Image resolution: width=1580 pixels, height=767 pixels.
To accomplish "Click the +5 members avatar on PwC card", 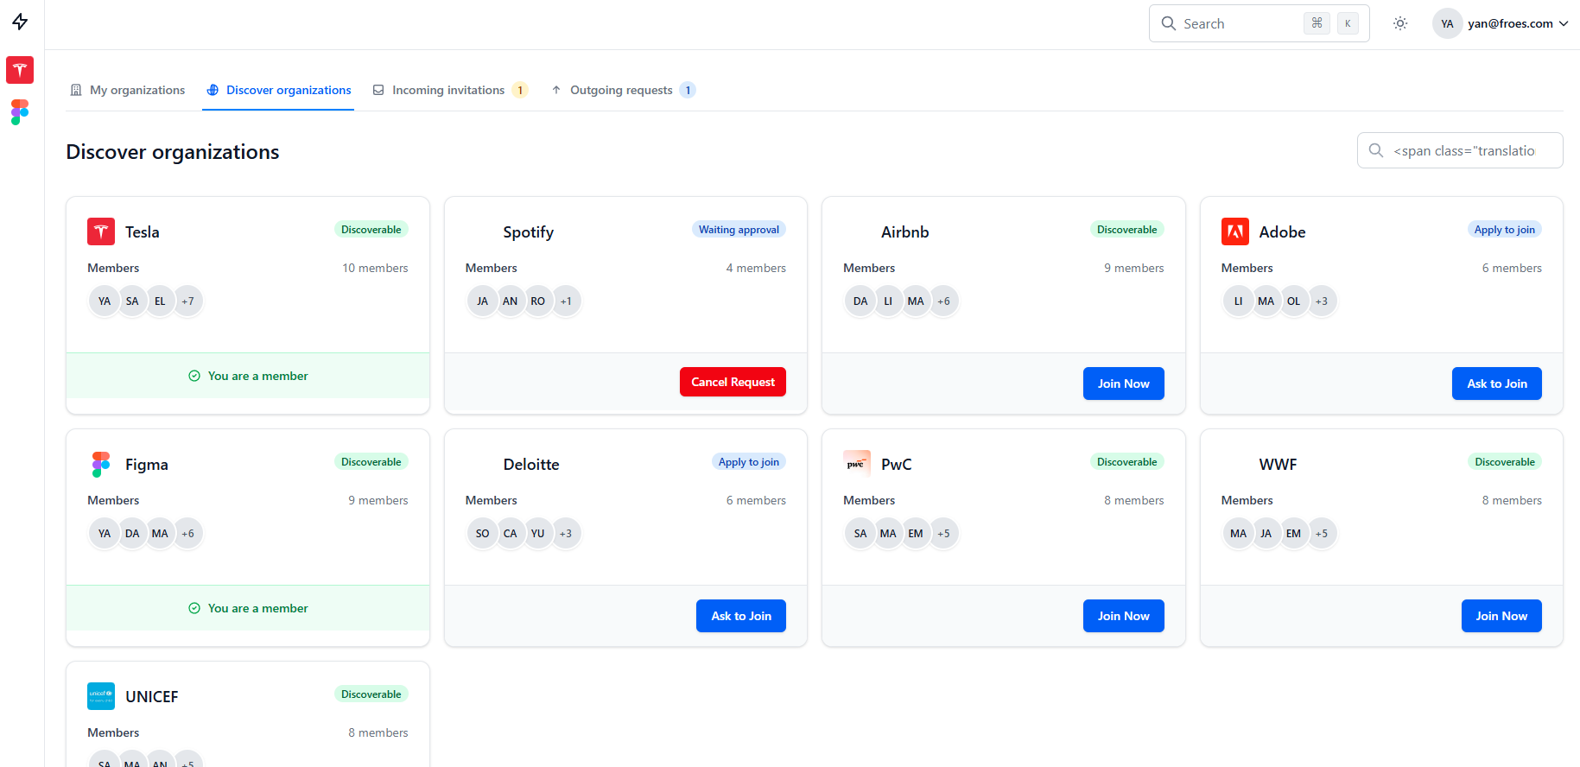I will tap(943, 534).
